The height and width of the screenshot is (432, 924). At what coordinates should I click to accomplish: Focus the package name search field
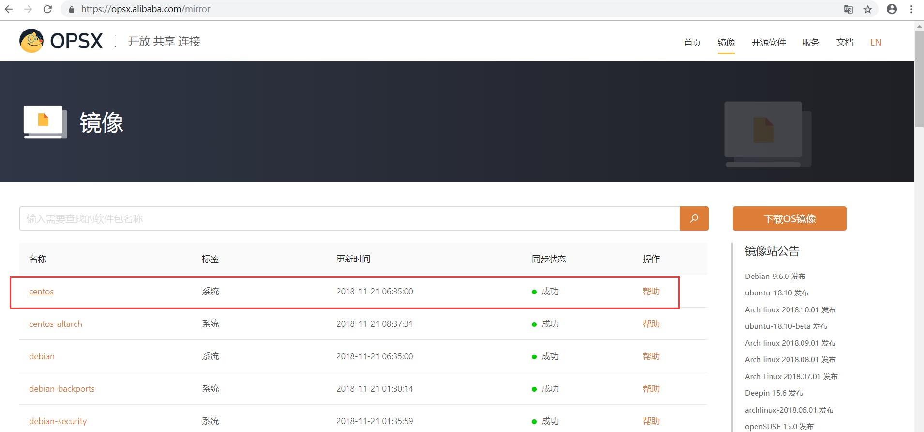click(x=349, y=218)
